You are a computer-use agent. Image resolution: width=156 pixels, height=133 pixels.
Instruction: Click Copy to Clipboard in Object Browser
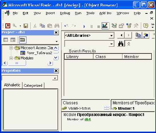click(138, 35)
